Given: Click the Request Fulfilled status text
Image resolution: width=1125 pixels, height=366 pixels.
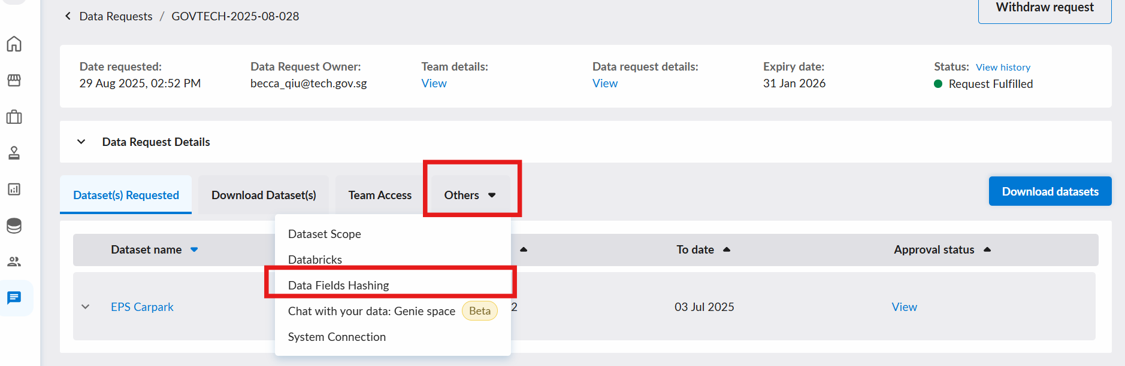Looking at the screenshot, I should pyautogui.click(x=991, y=84).
